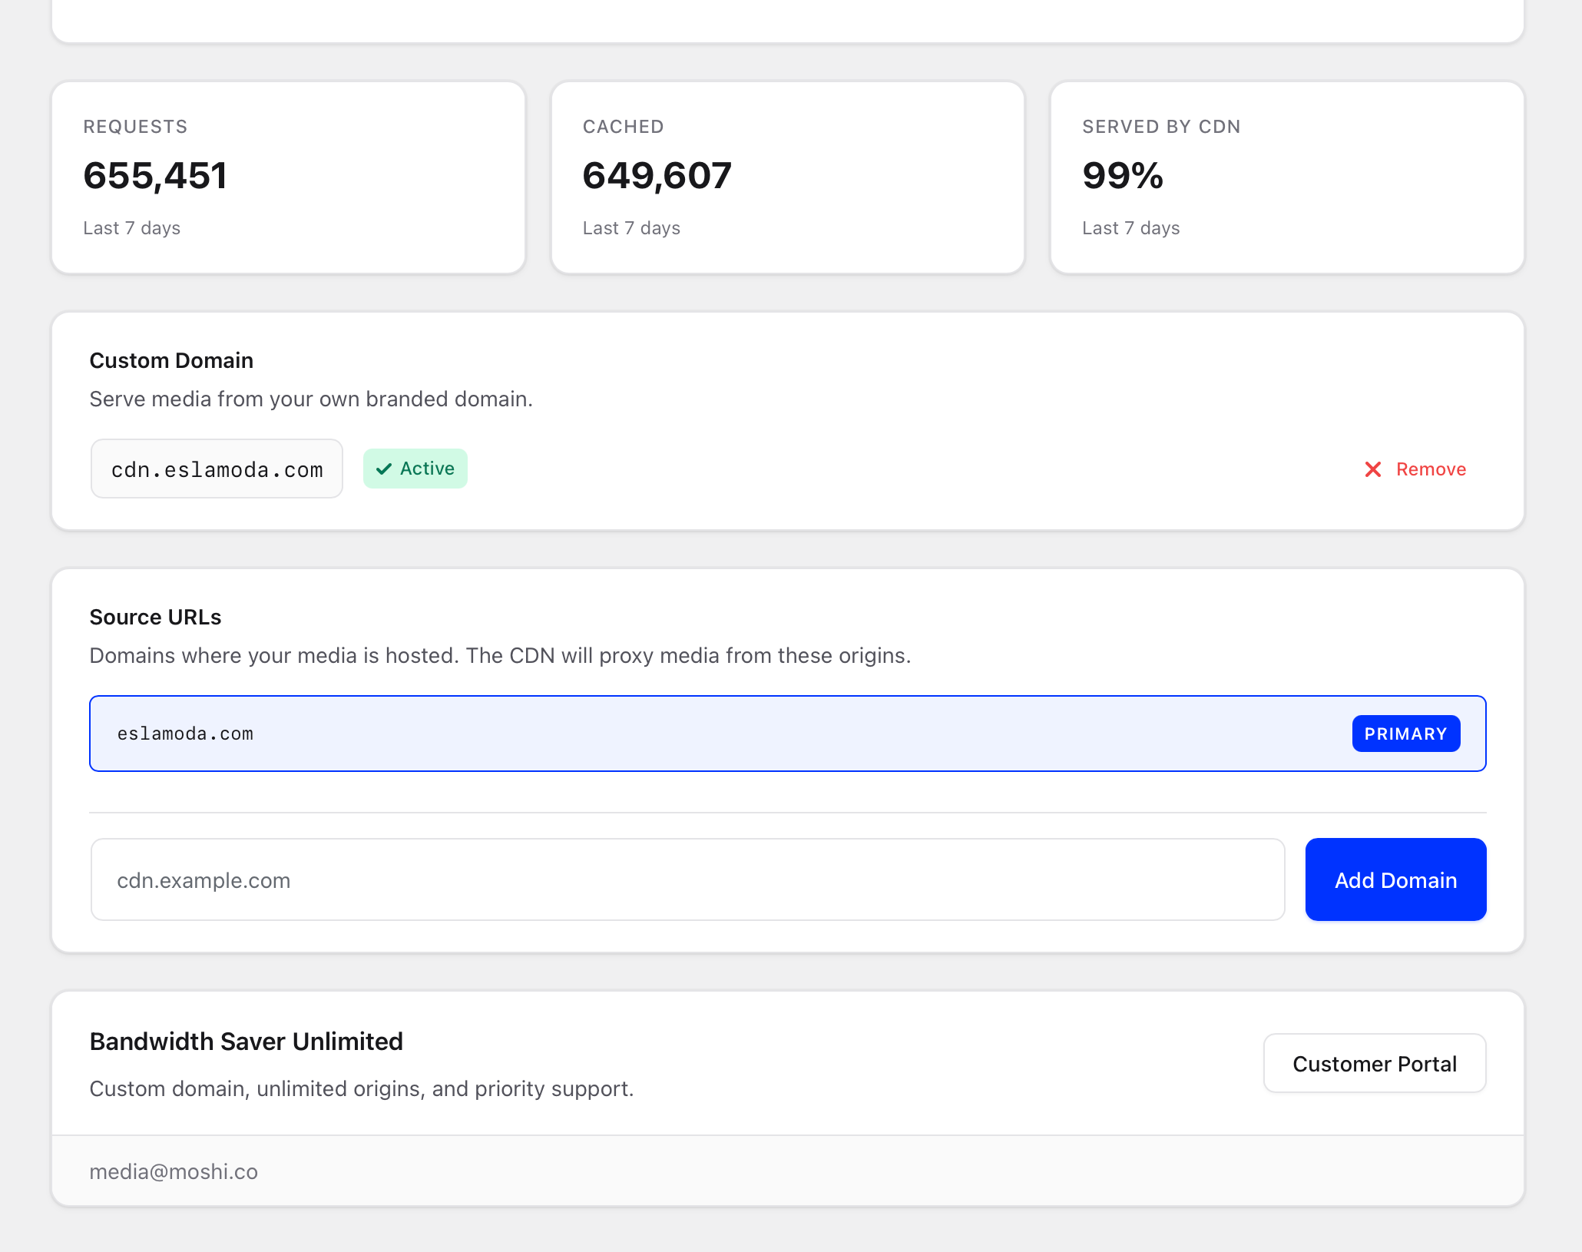The height and width of the screenshot is (1252, 1582).
Task: Click the cdn.eslamoda.com domain box
Action: click(217, 469)
